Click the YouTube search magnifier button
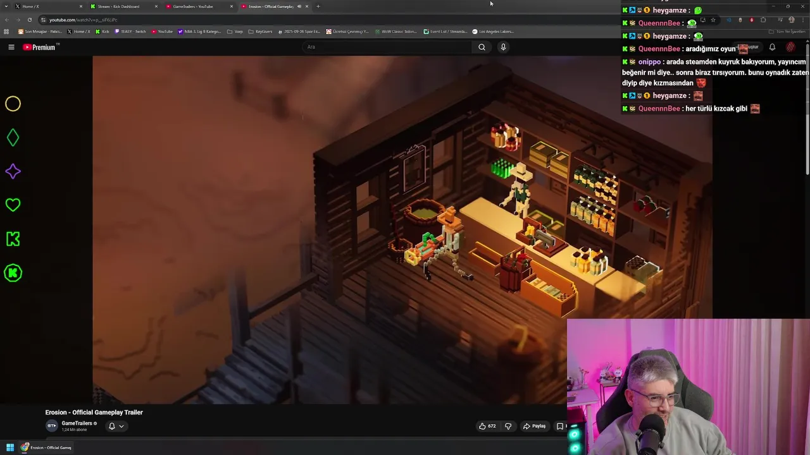 point(482,47)
